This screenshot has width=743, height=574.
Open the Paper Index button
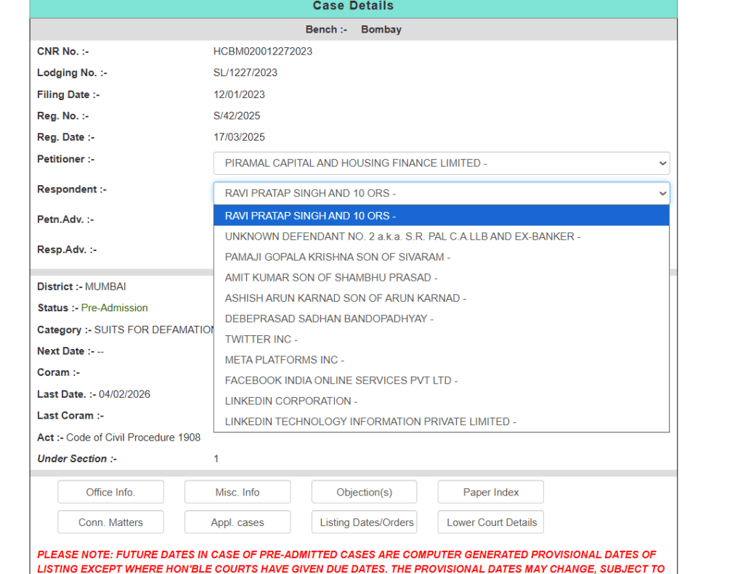click(491, 492)
